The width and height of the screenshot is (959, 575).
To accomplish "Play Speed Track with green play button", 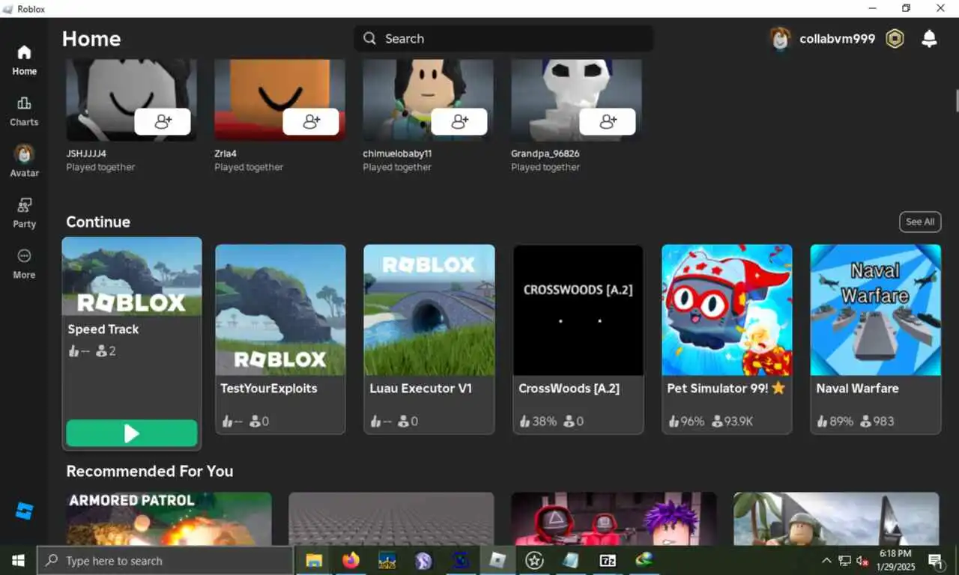I will click(x=132, y=433).
